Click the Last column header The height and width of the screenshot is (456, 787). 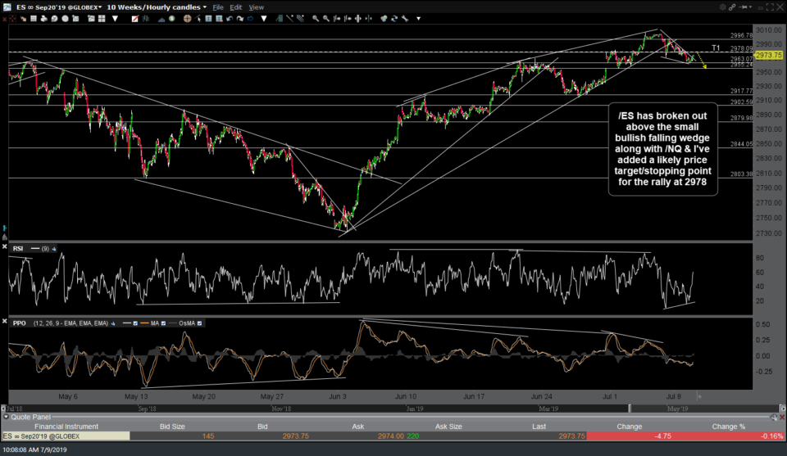point(539,427)
